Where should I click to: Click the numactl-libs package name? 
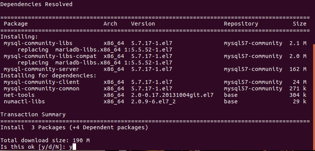(24, 101)
